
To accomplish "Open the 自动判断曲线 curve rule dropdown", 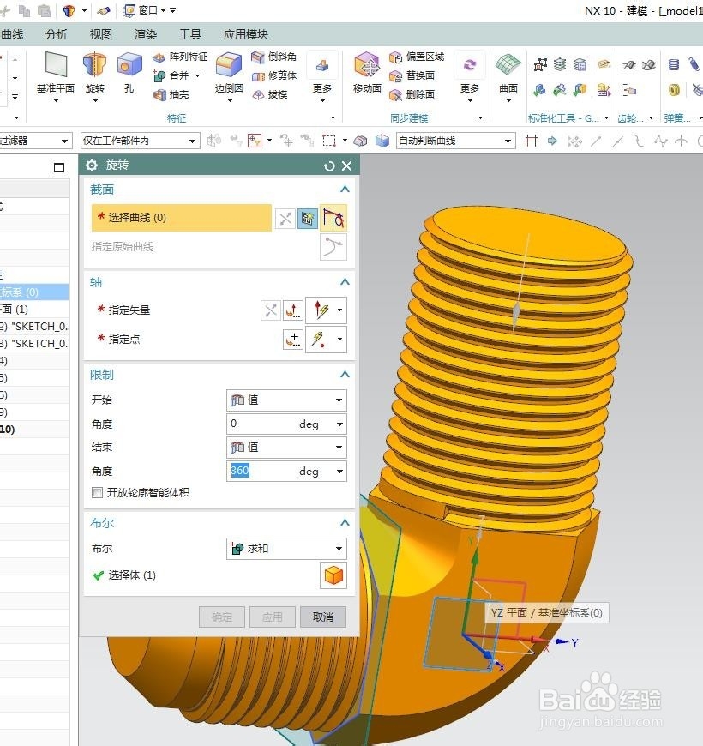I will click(456, 141).
